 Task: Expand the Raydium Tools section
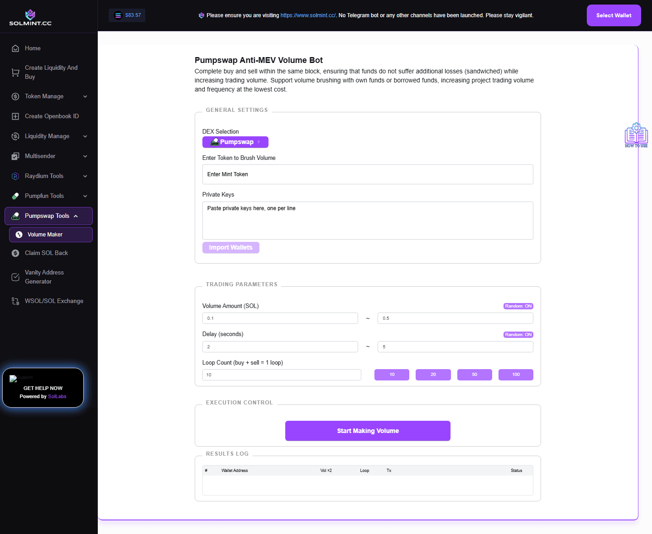[x=44, y=176]
